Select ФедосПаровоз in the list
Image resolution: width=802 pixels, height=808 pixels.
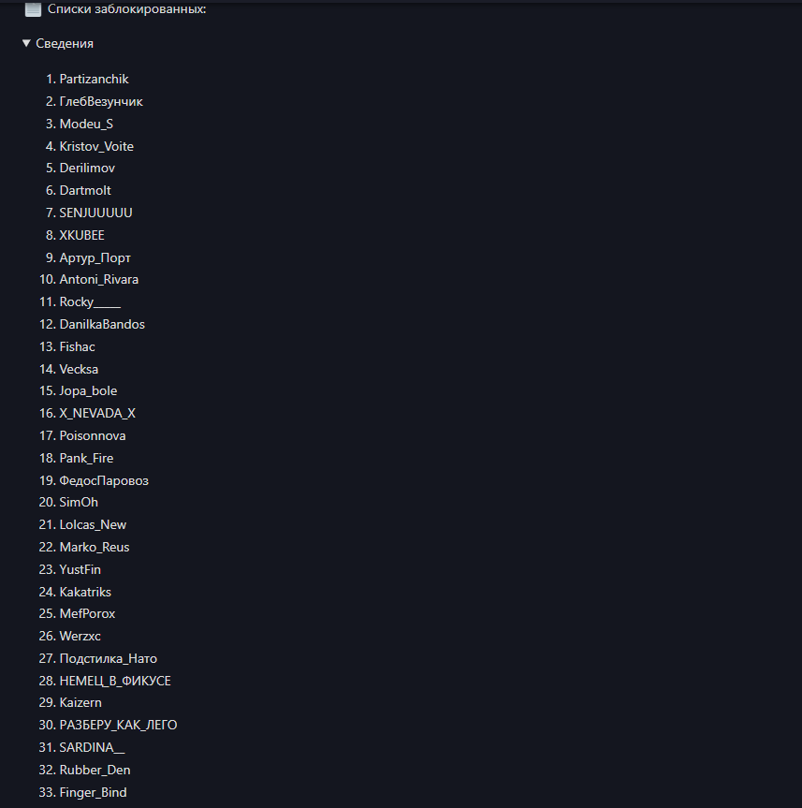[104, 481]
